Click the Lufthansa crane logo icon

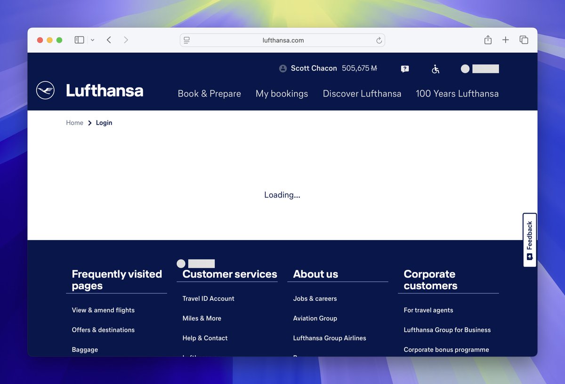pyautogui.click(x=45, y=90)
